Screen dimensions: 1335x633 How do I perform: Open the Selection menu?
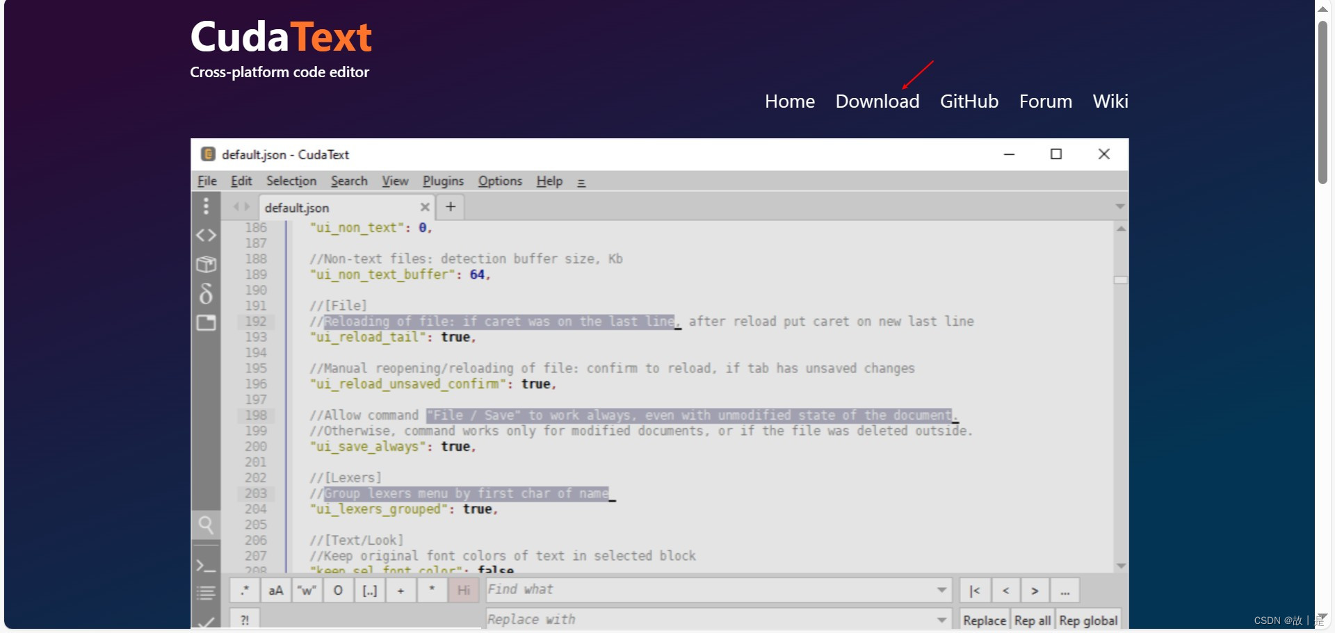pos(291,181)
